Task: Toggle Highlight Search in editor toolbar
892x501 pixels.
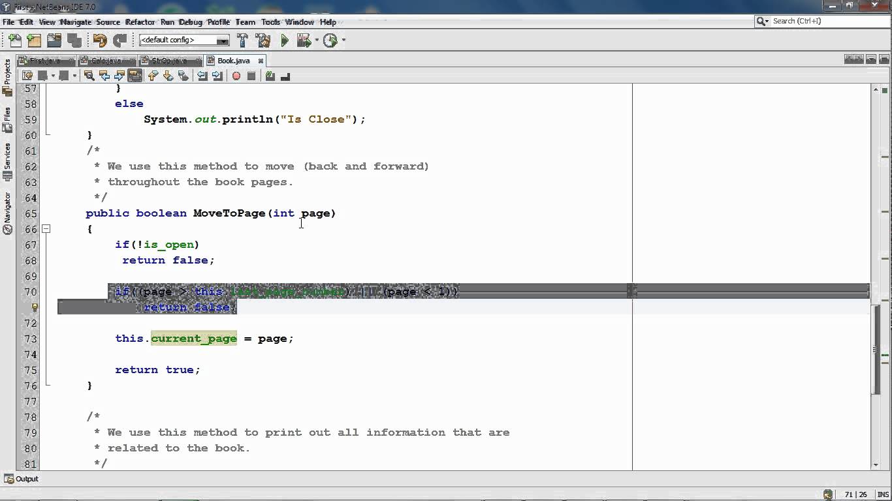Action: point(135,76)
